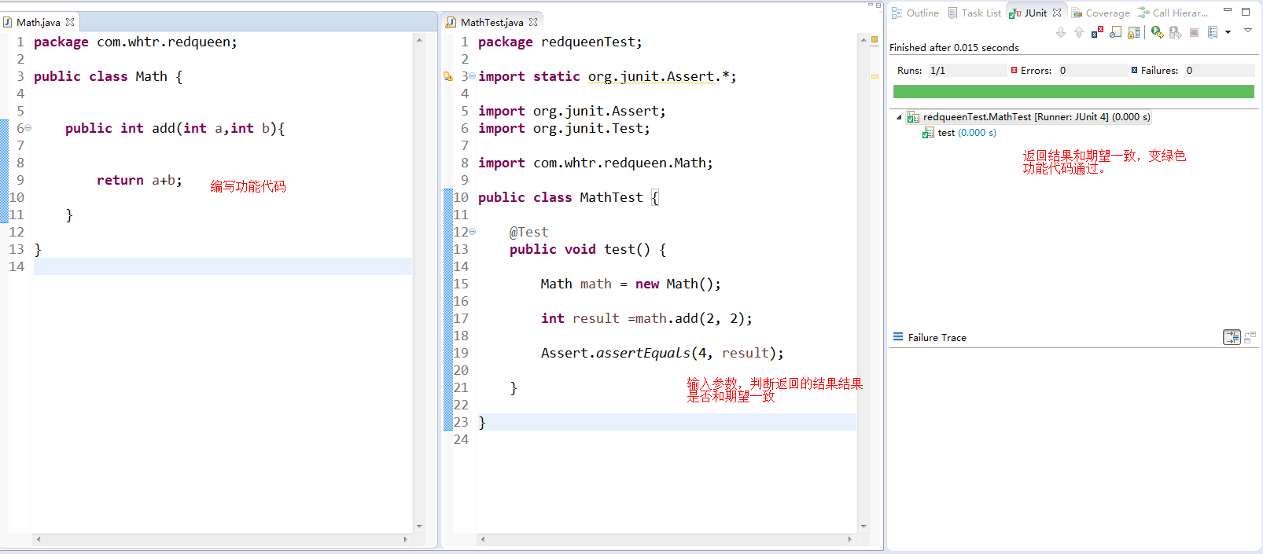This screenshot has width=1263, height=554.
Task: Switch to the Outline tab
Action: 915,13
